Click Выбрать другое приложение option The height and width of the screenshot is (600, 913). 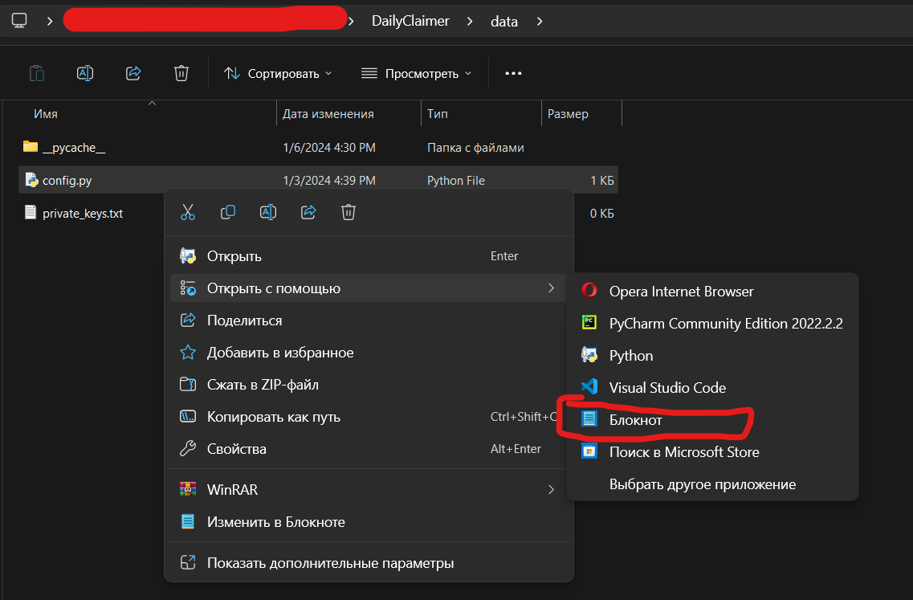(x=702, y=484)
